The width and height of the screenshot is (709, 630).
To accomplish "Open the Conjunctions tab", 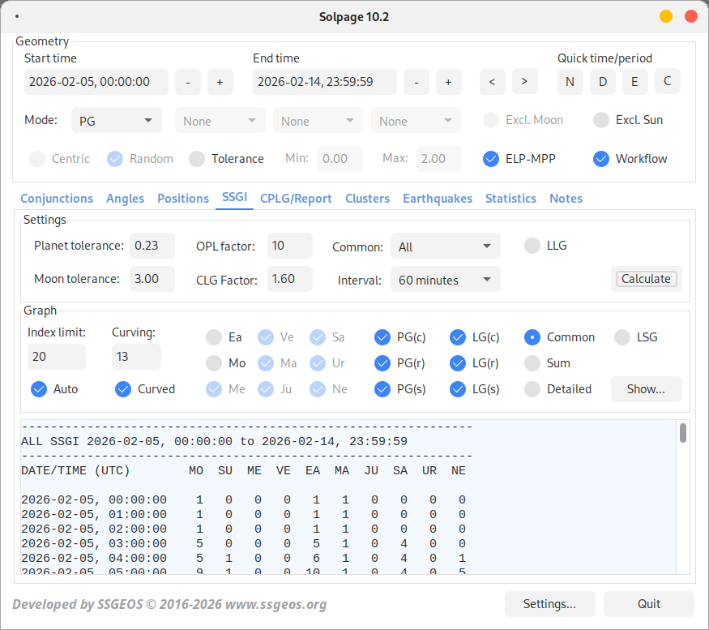I will coord(57,198).
